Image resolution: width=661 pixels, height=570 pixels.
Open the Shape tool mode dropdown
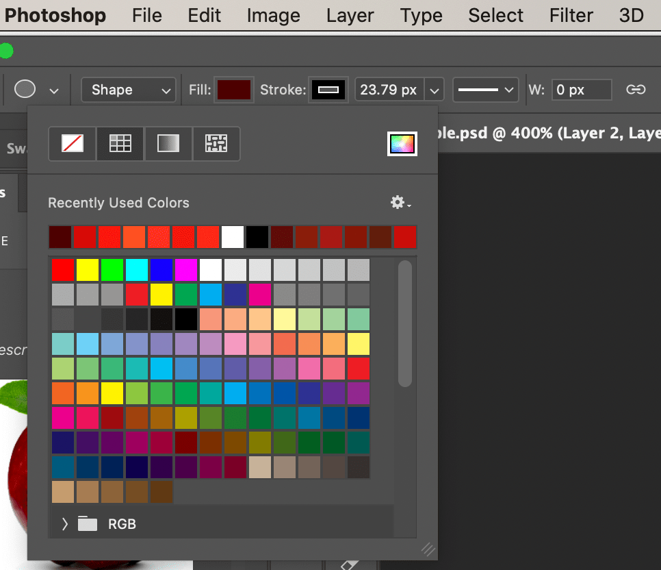[x=128, y=89]
